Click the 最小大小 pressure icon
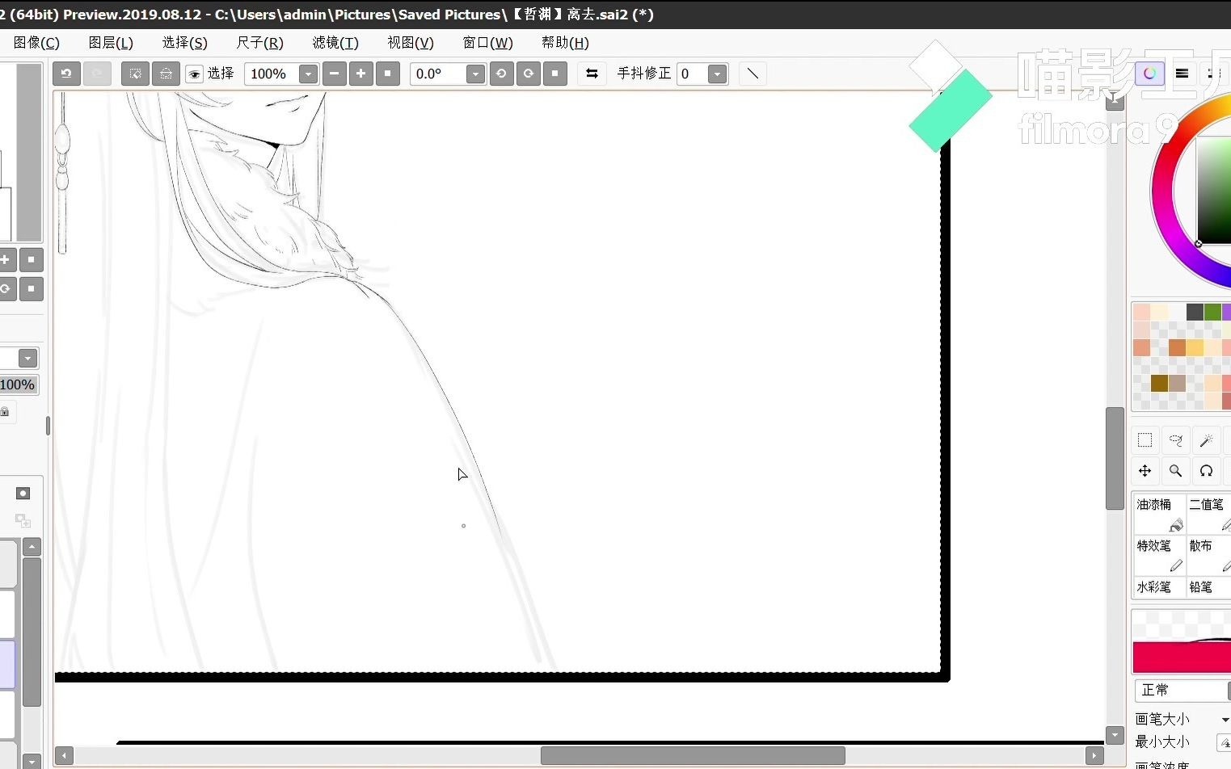Viewport: 1231px width, 769px height. point(1224,742)
